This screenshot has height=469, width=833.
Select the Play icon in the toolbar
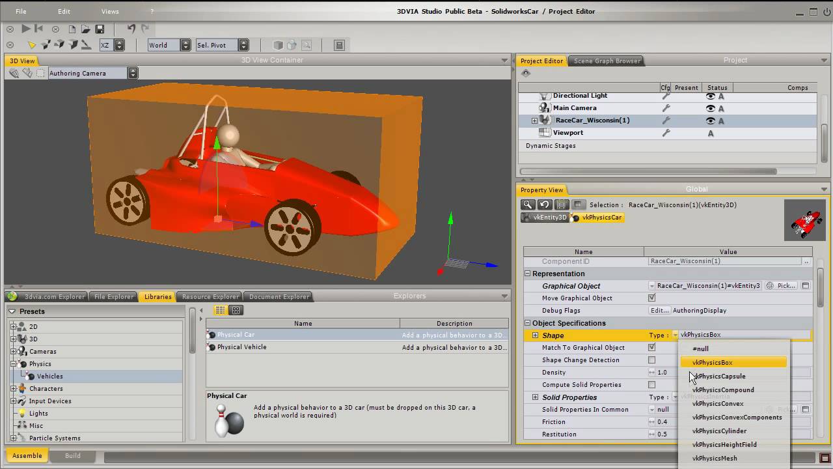coord(26,28)
